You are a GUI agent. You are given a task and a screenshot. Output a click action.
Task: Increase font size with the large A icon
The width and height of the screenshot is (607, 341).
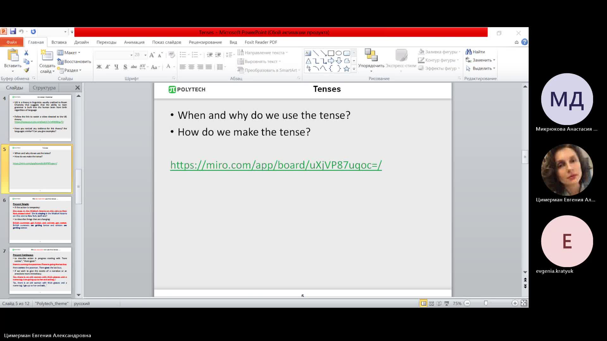(x=152, y=55)
